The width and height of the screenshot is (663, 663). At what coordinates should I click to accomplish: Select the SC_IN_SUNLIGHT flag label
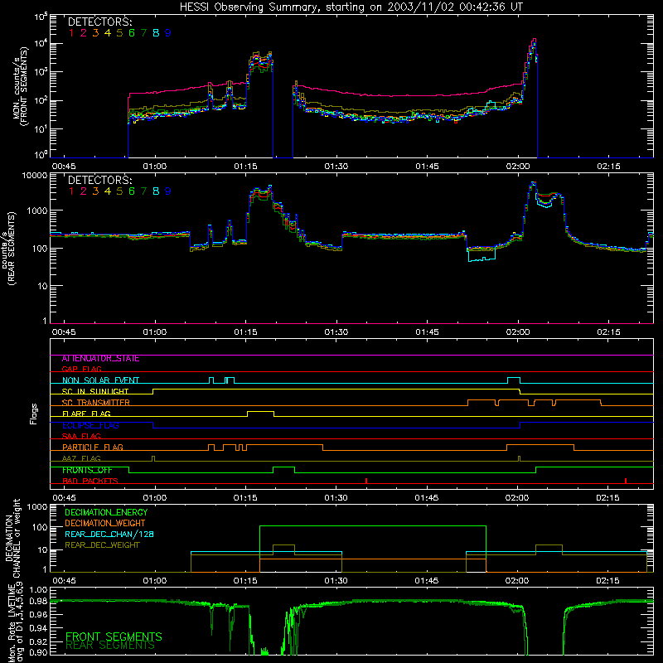point(95,391)
